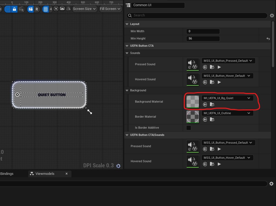
Task: Use selected asset for first Hovered Sound
Action: click(205, 82)
